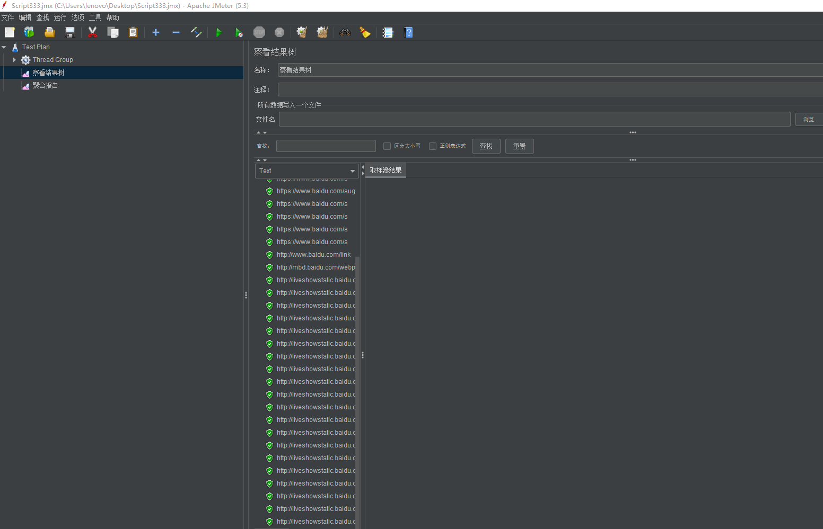Select 察看结果树 listener in the tree
Screen dimensions: 823x529
pos(48,73)
